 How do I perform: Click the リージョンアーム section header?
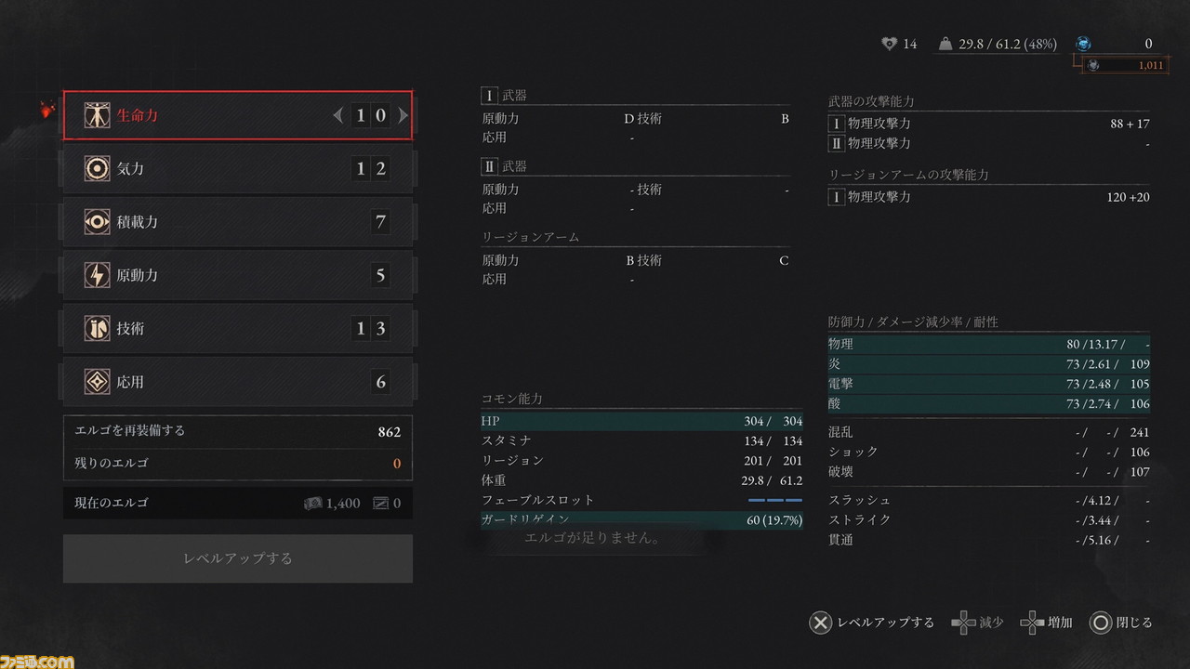[x=530, y=236]
